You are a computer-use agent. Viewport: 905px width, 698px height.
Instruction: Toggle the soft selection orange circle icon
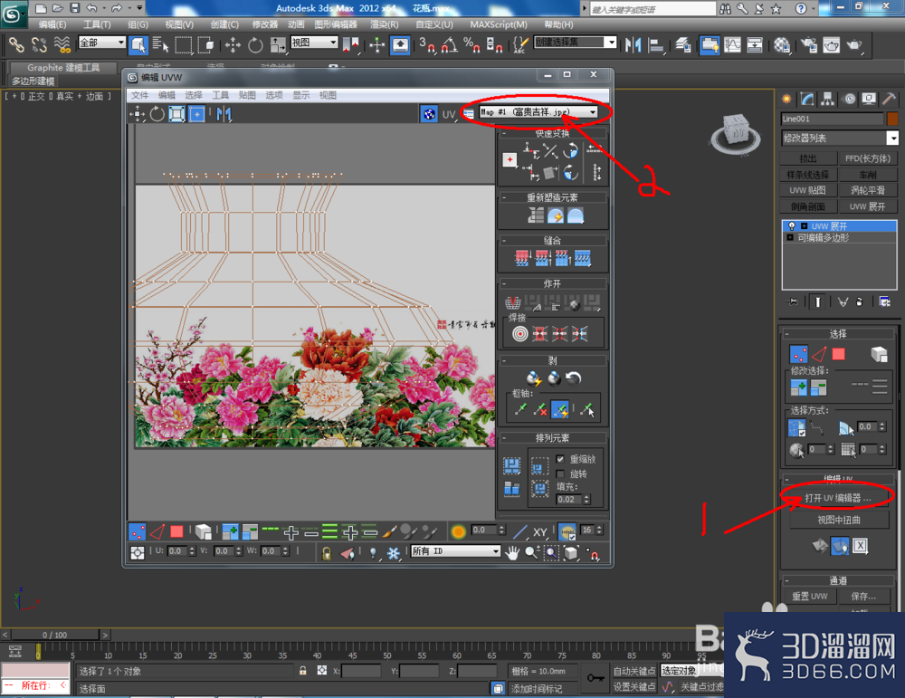click(x=458, y=531)
